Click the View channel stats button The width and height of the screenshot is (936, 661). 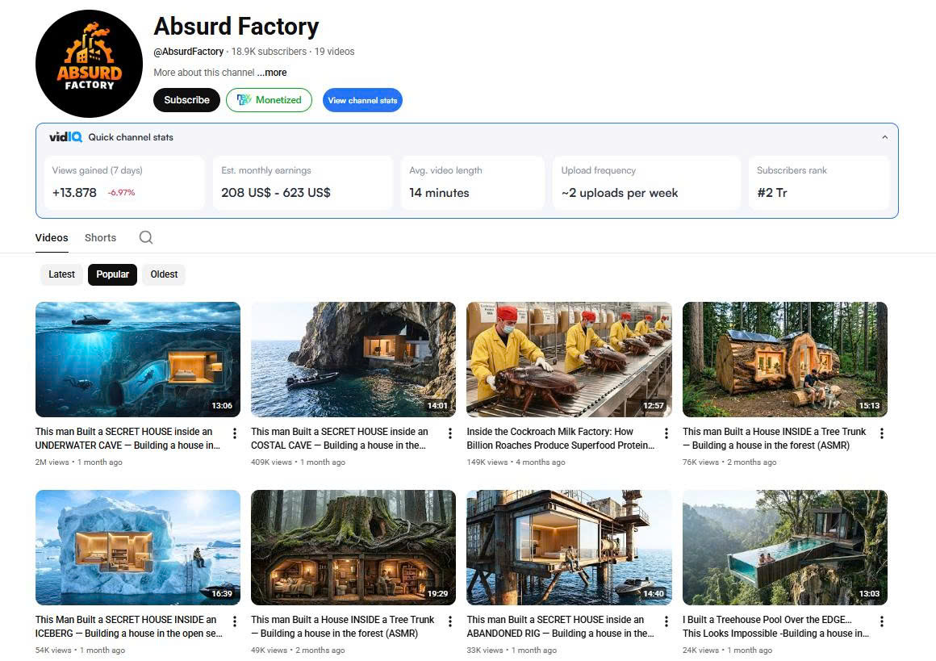pos(362,100)
